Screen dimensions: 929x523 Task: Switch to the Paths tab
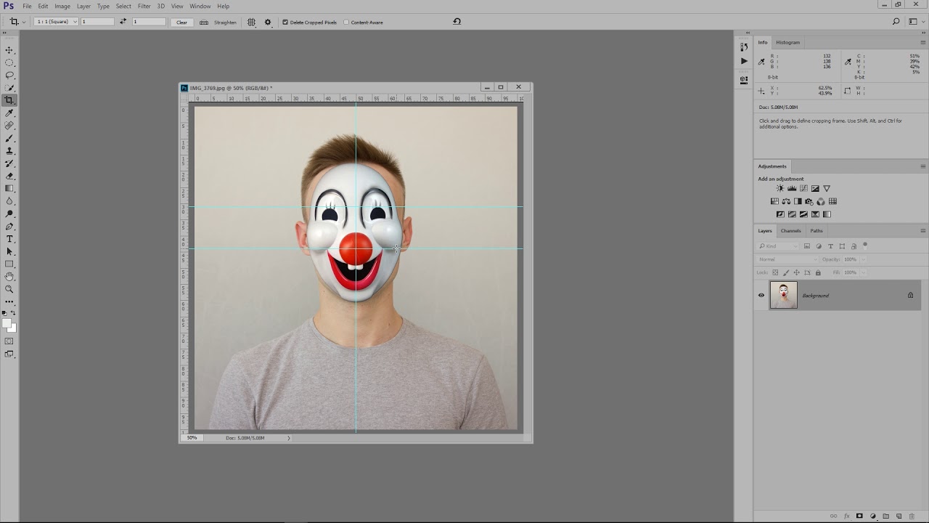tap(817, 231)
